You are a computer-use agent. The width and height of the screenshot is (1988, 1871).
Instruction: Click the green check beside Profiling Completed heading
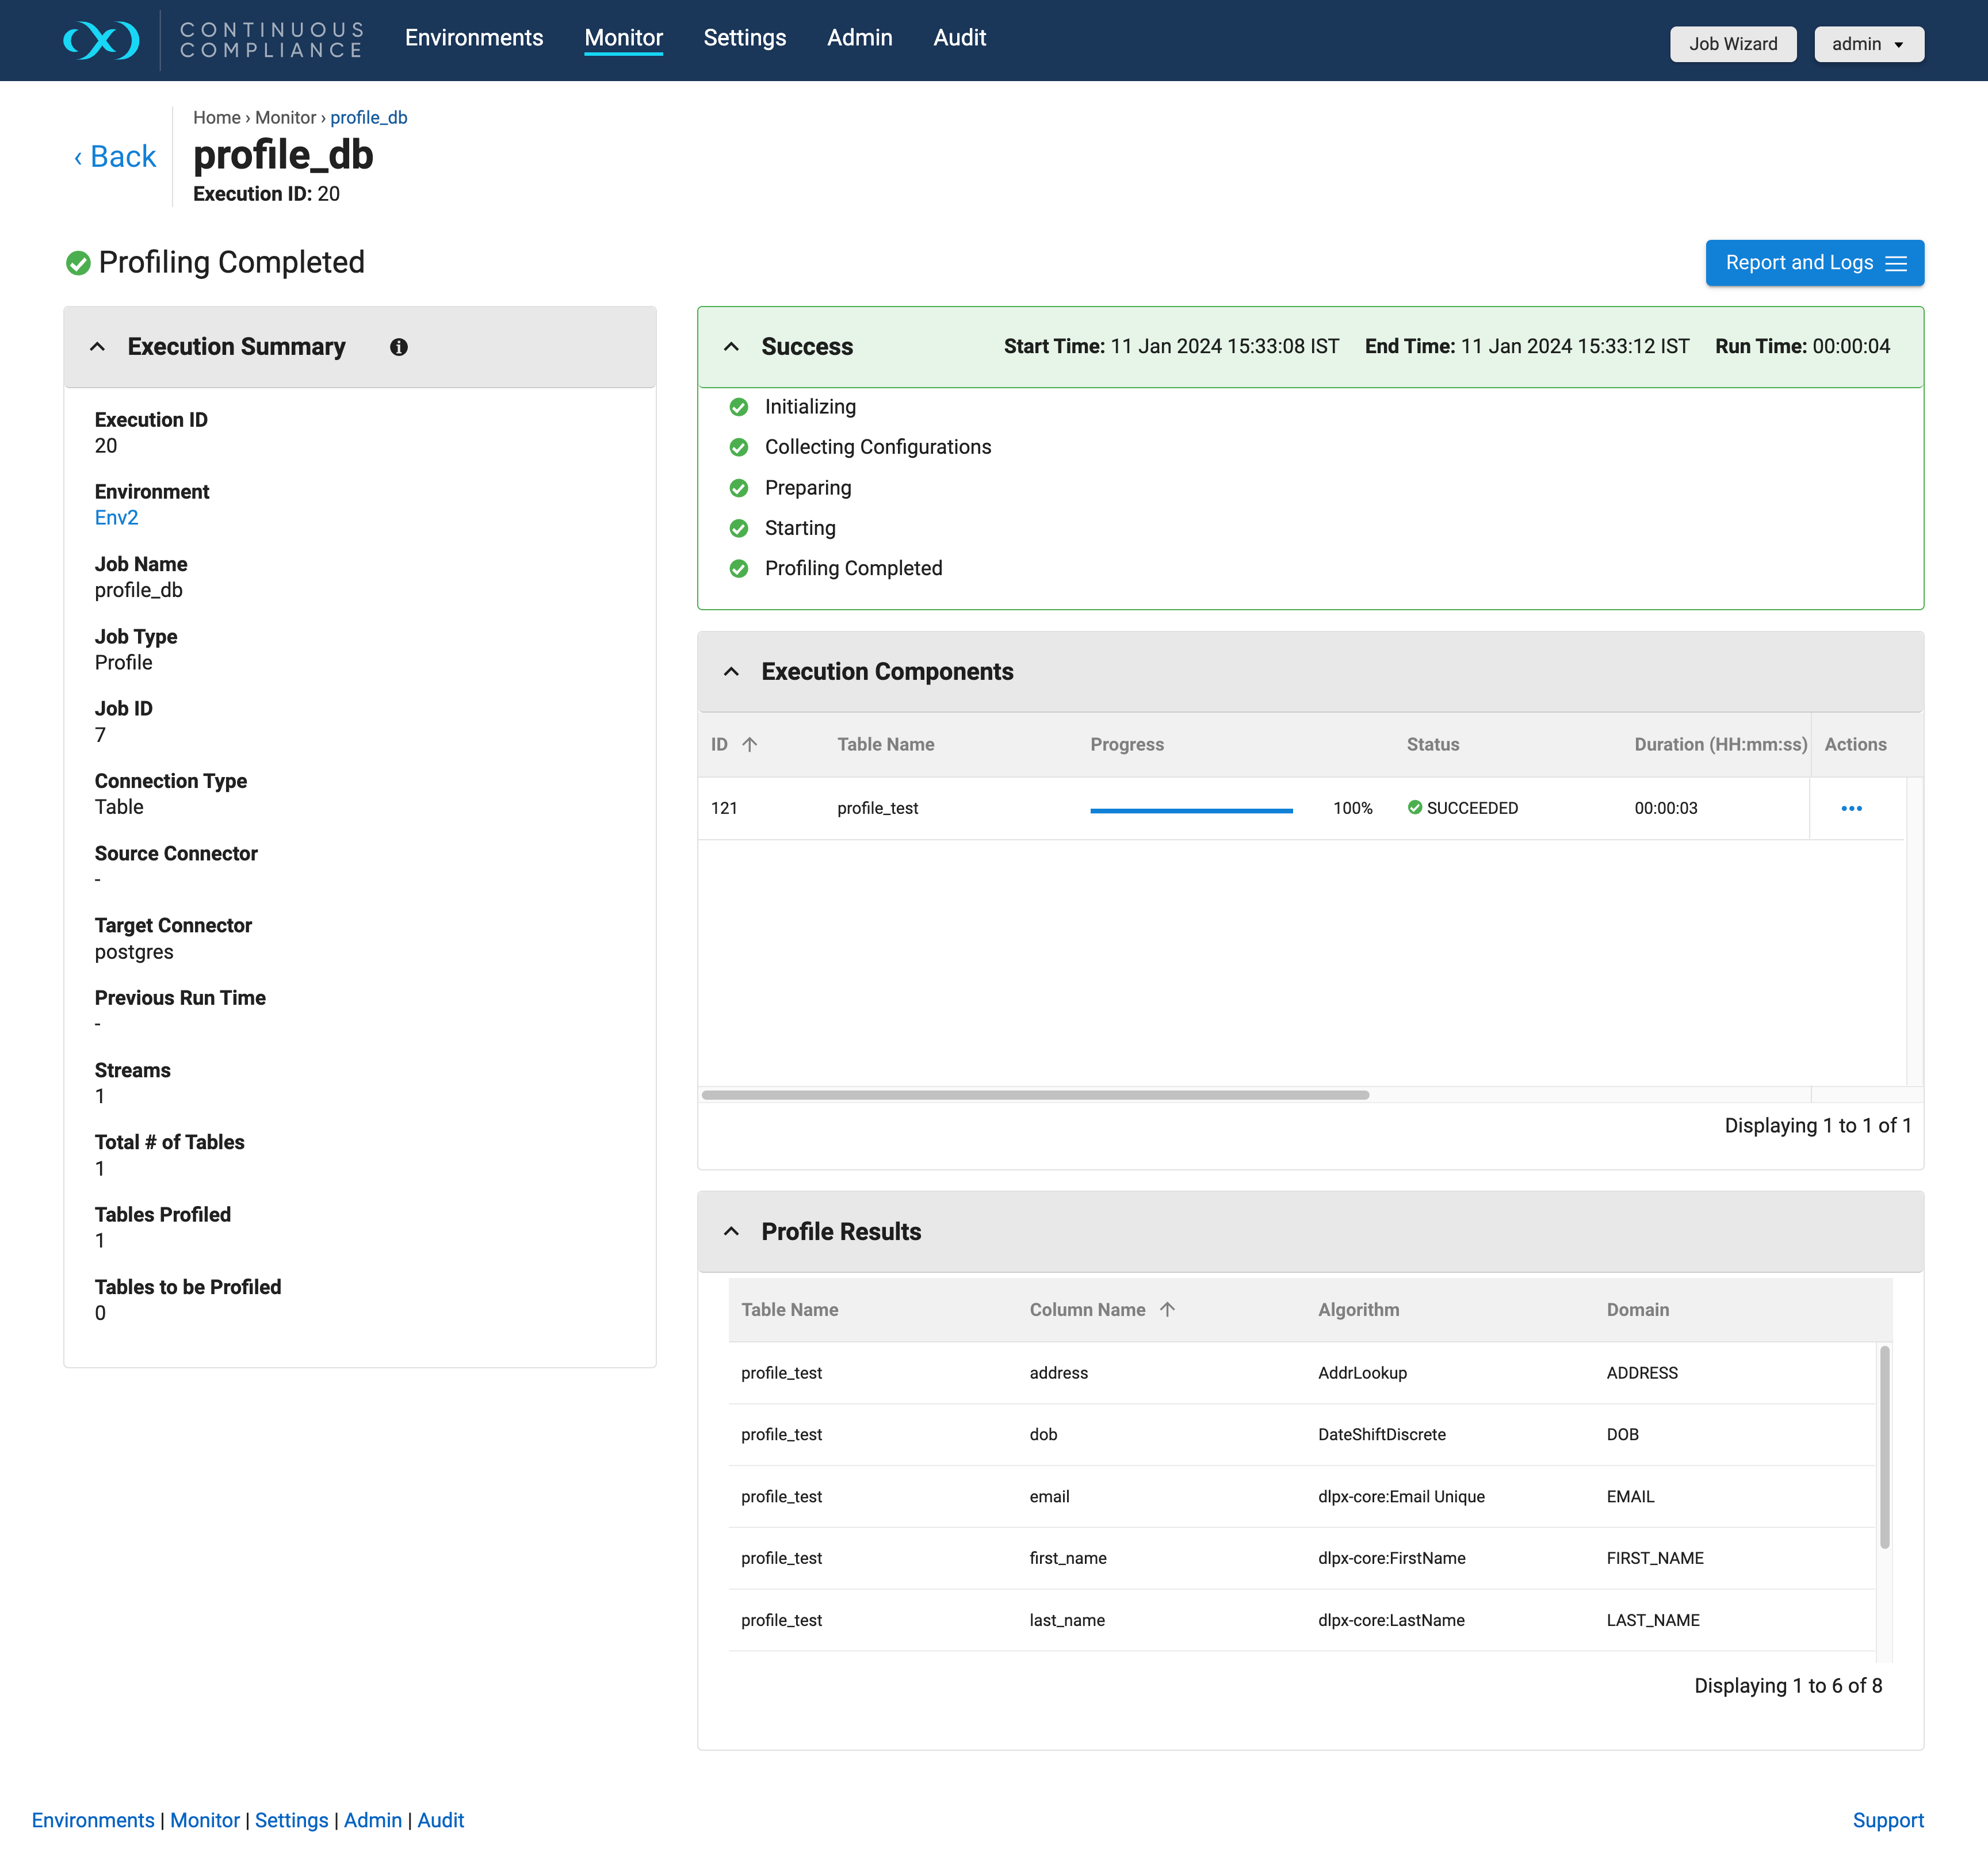[x=78, y=262]
